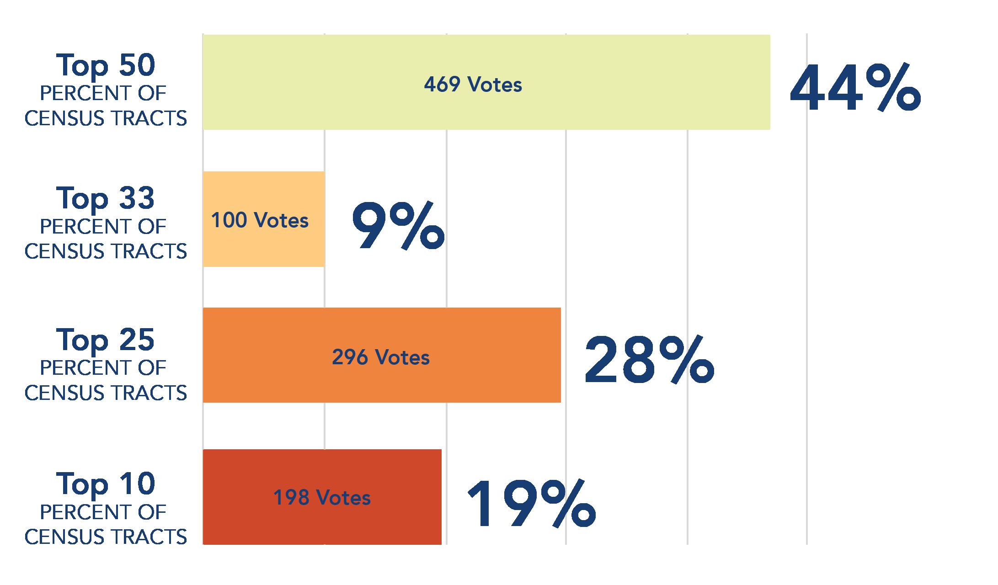
Task: Click the orange Top 25 bar
Action: coord(382,355)
